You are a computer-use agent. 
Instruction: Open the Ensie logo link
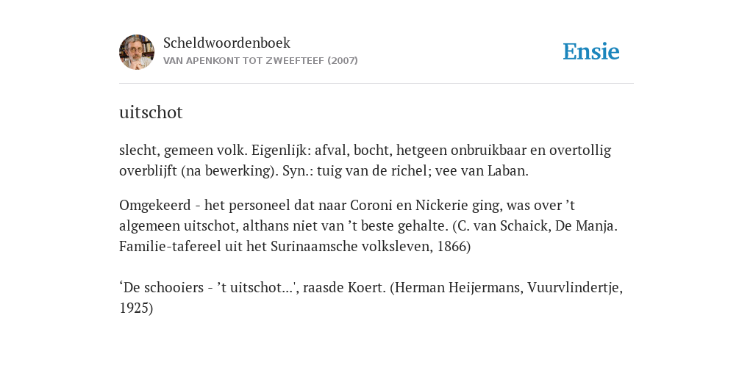pyautogui.click(x=590, y=52)
